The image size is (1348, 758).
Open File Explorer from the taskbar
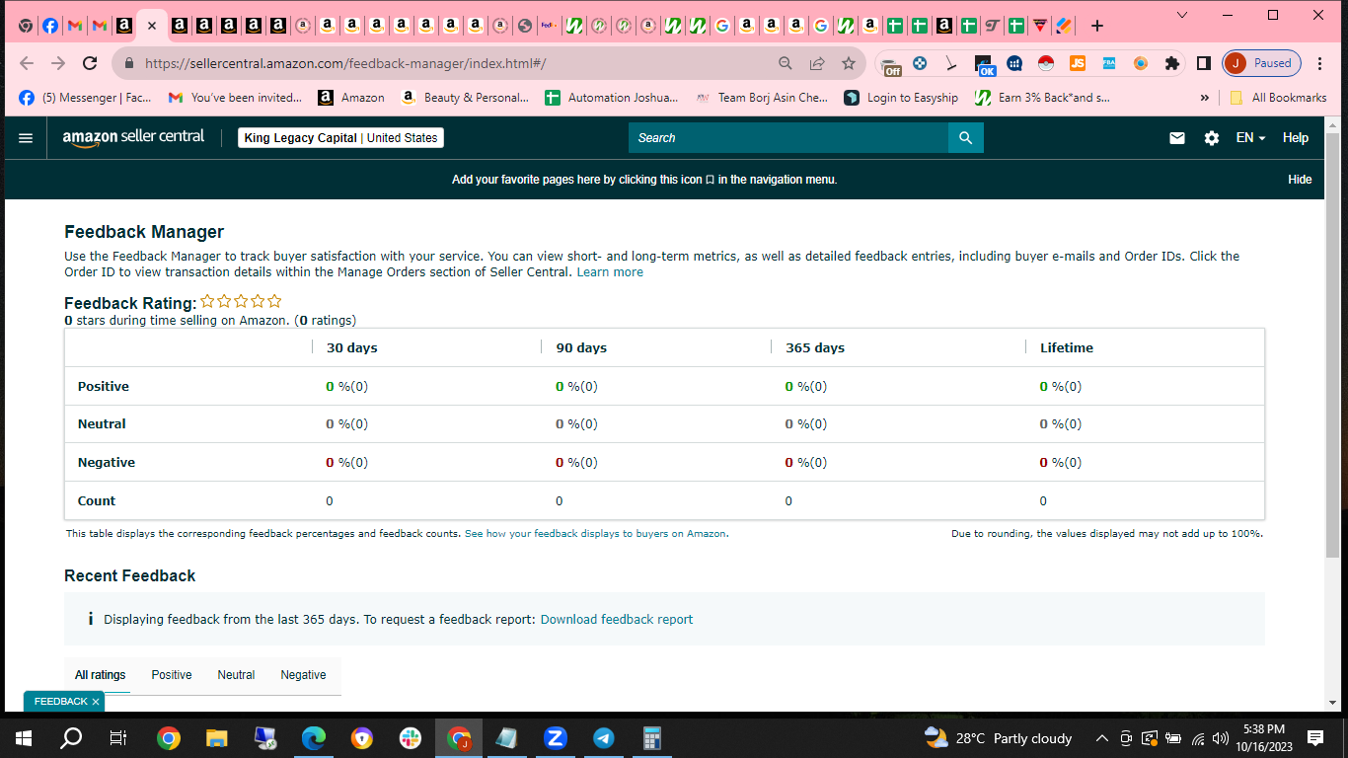217,738
